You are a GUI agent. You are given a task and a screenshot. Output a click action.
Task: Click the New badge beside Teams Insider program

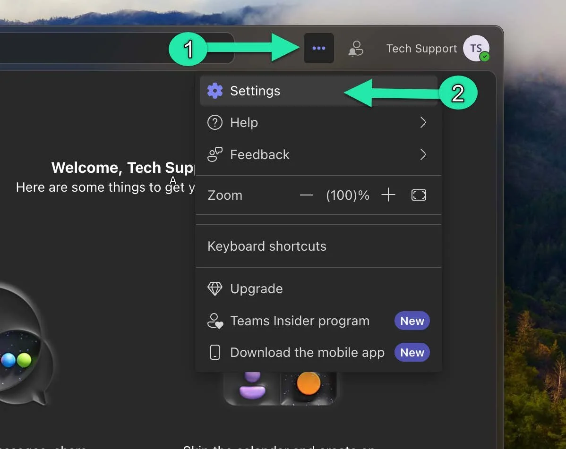pyautogui.click(x=412, y=321)
